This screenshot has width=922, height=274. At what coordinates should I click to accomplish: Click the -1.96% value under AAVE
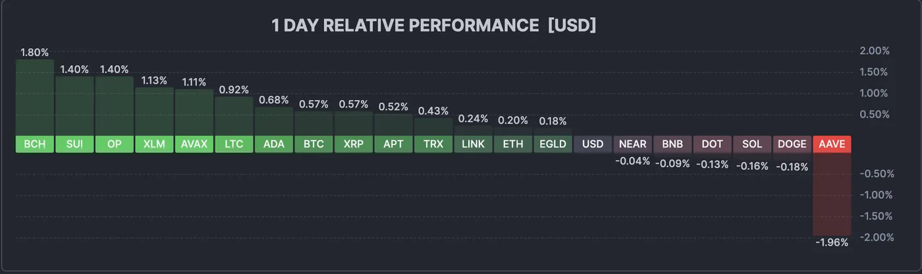[x=832, y=242]
